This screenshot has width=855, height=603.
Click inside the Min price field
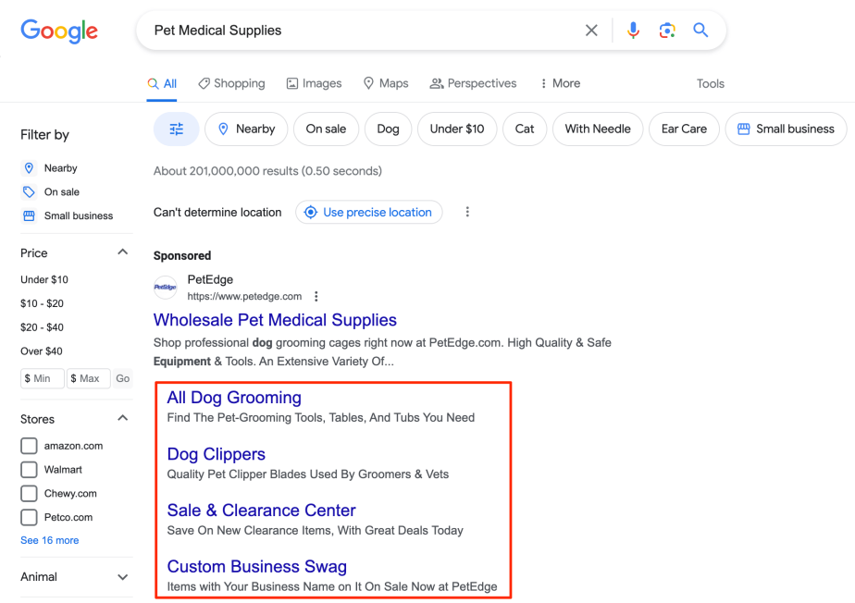(x=42, y=378)
